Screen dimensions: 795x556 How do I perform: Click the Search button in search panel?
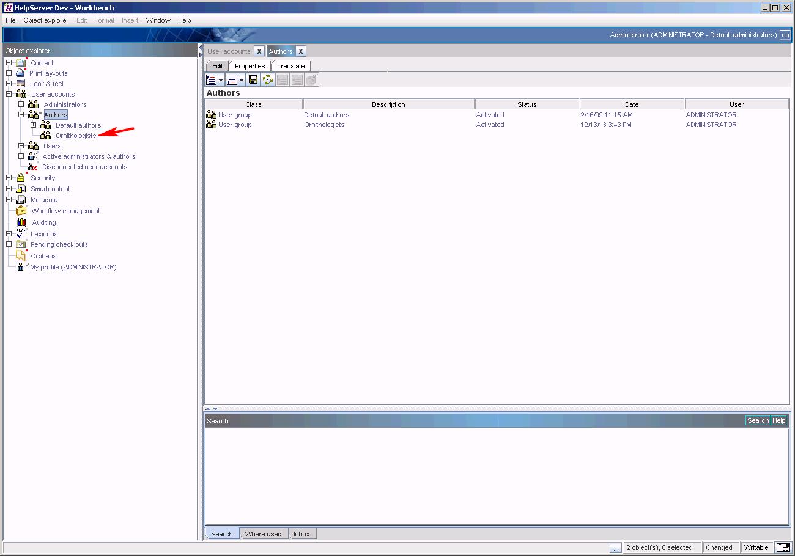758,420
